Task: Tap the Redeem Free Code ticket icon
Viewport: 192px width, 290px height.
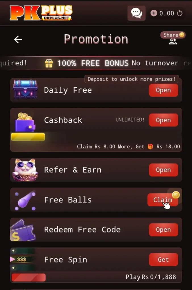Action: [23, 230]
